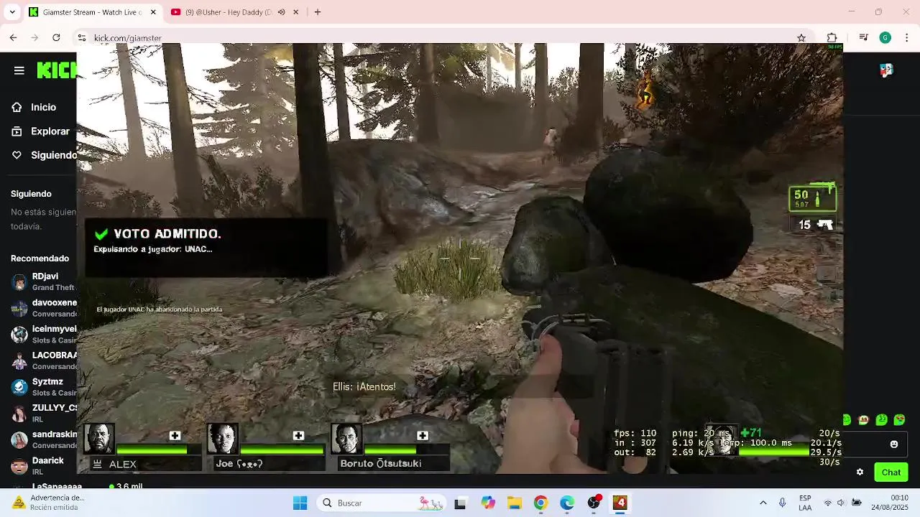Screen dimensions: 920x517
Task: Open File Explorer from taskbar
Action: (515, 503)
